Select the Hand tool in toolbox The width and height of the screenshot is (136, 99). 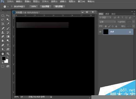click(x=3, y=54)
